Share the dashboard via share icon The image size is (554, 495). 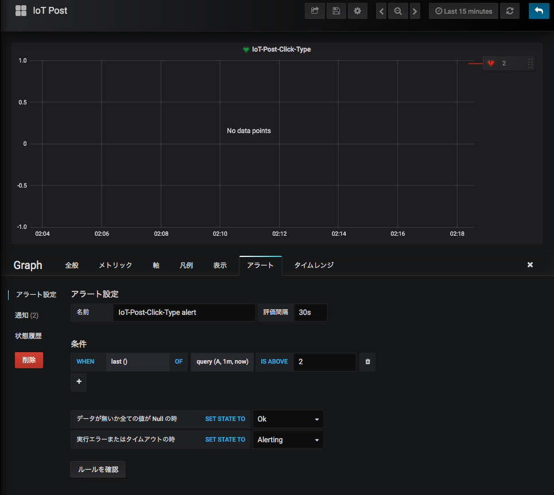tap(315, 11)
